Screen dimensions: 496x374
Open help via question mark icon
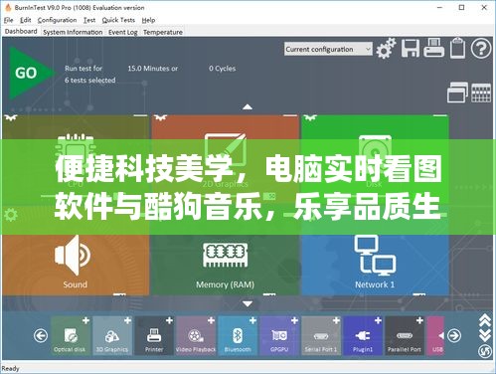[x=481, y=49]
